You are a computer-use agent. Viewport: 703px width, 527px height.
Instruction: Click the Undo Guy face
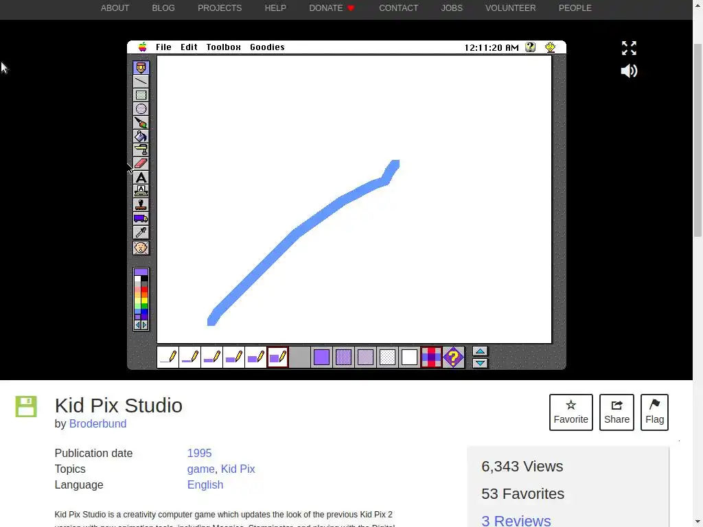(141, 248)
